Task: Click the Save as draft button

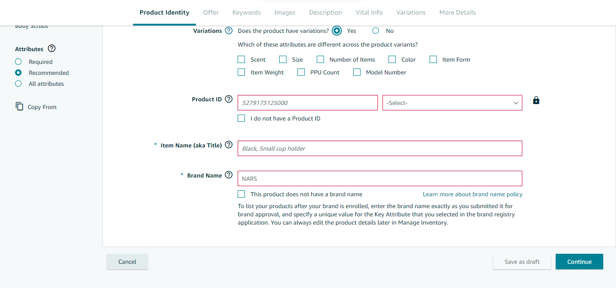Action: click(x=522, y=262)
